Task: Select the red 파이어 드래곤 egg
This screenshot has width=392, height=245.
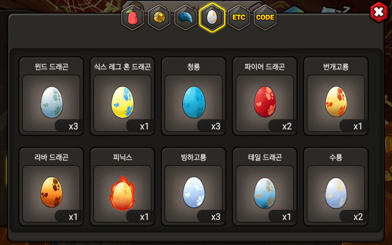Action: tap(265, 96)
